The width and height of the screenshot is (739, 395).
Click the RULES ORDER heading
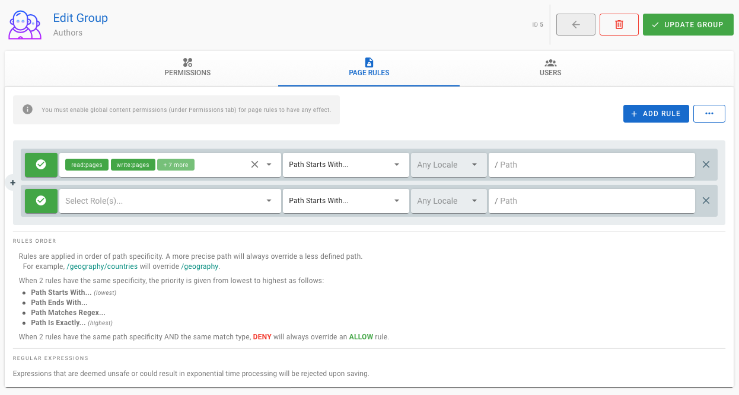34,241
